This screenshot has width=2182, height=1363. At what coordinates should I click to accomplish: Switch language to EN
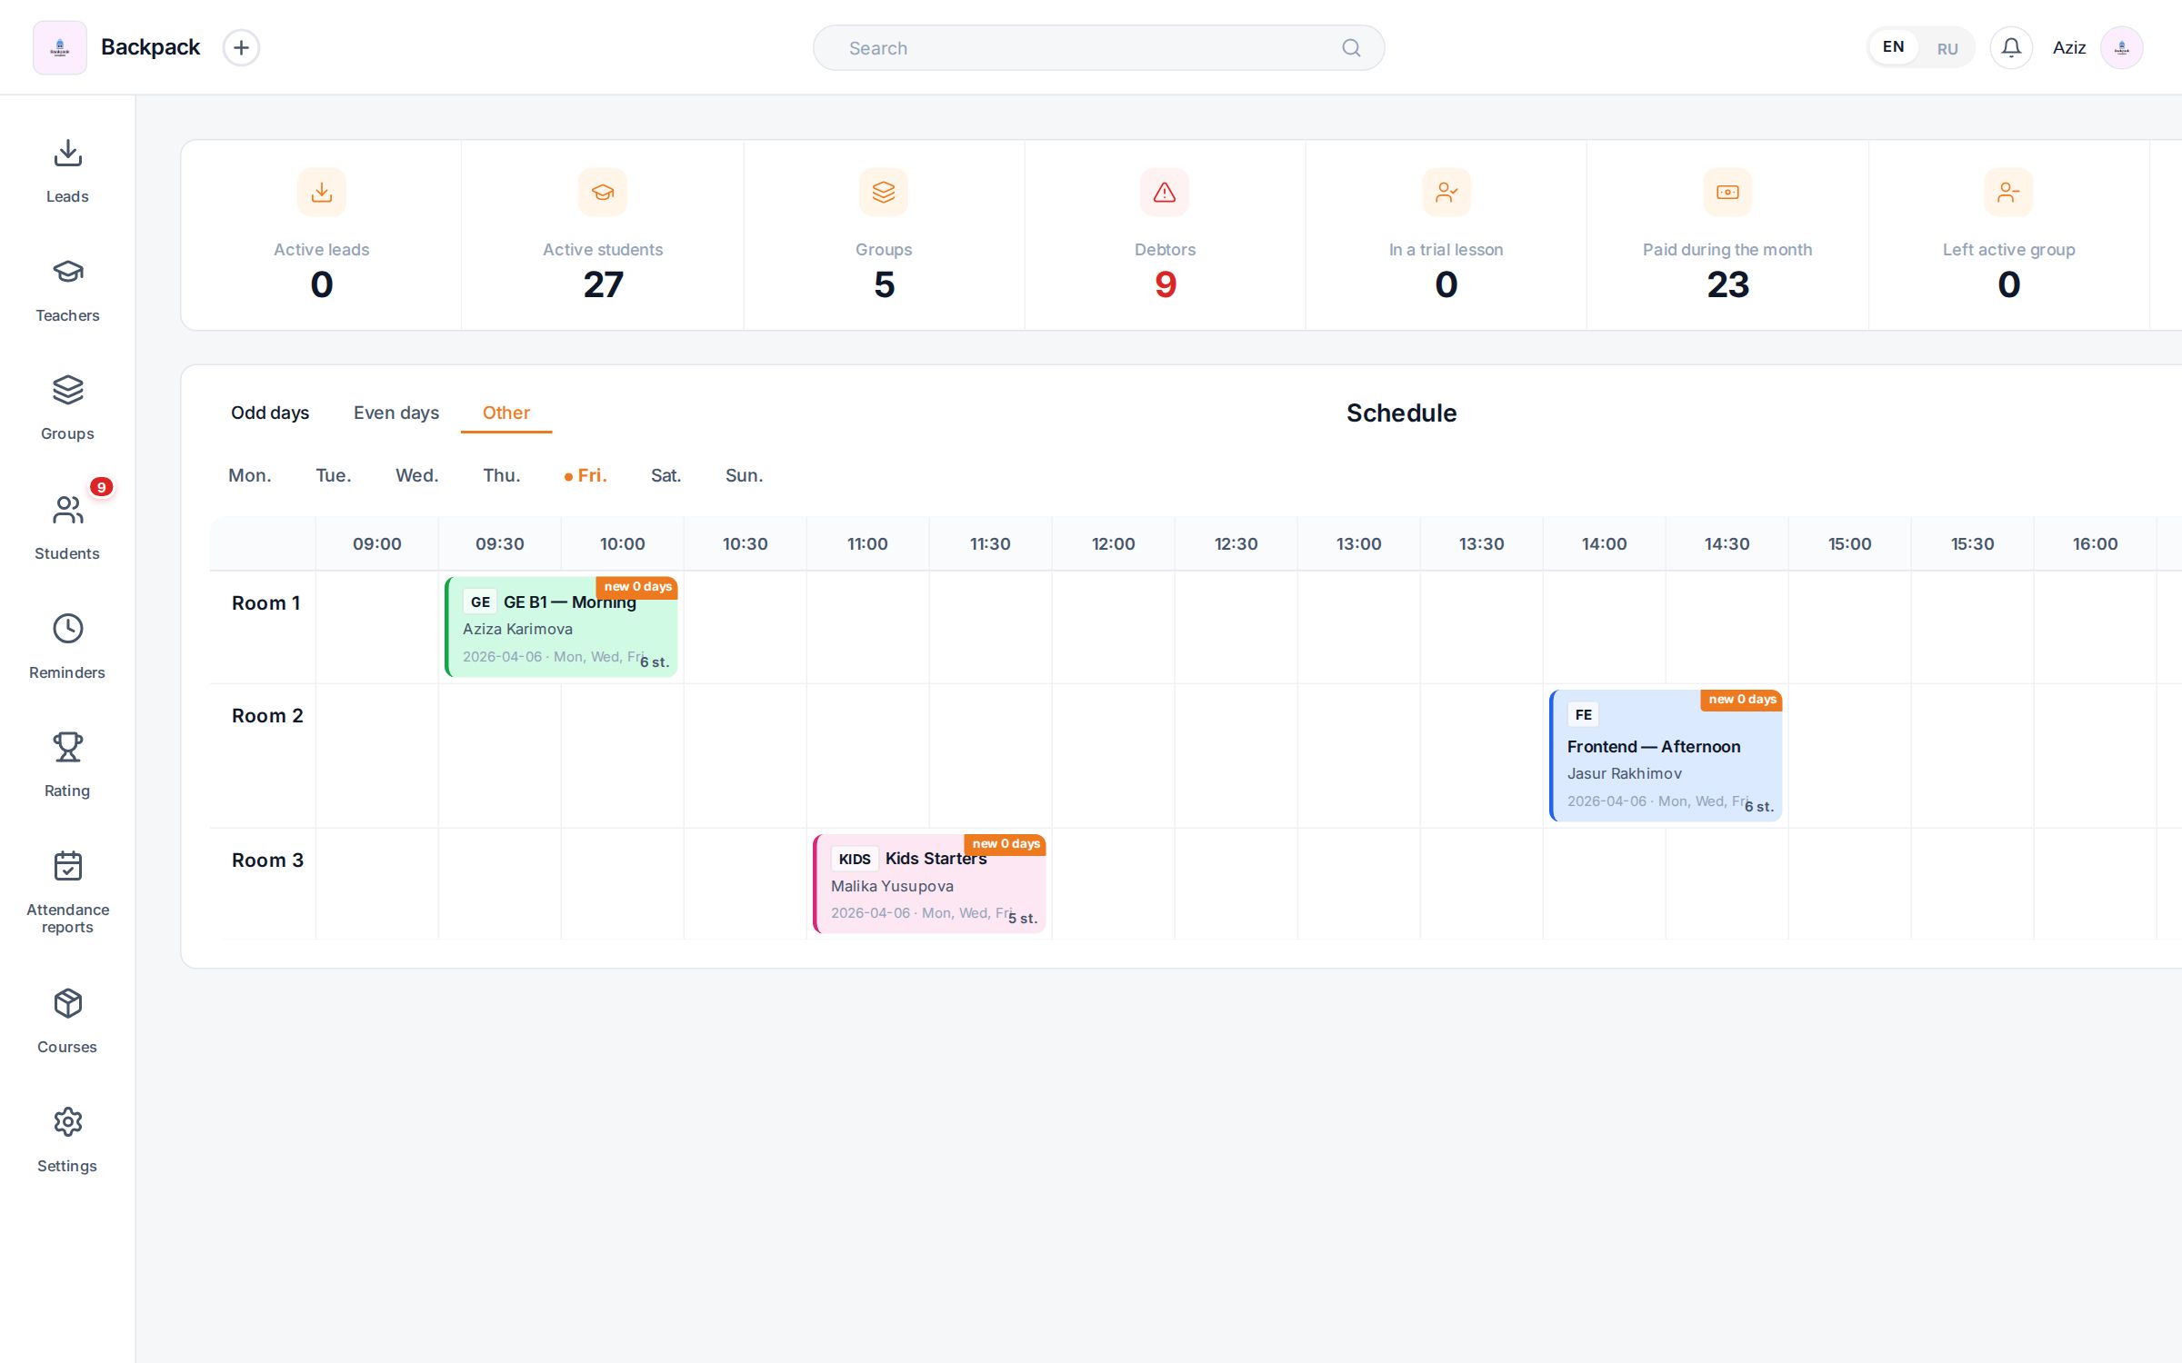coord(1894,47)
